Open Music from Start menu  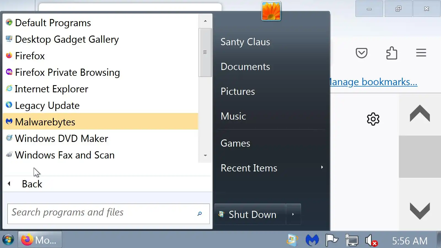click(x=233, y=116)
